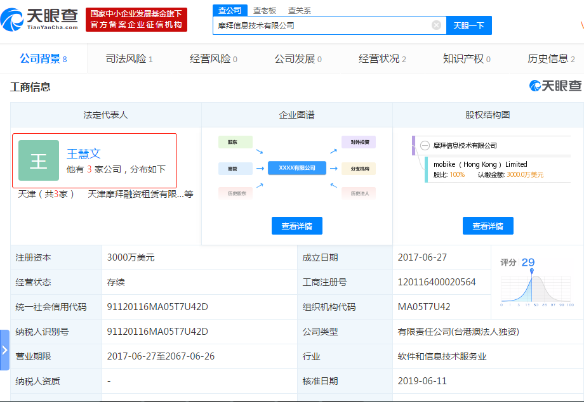Click the 天津（共3家）region text
The height and width of the screenshot is (402, 584).
[46, 194]
